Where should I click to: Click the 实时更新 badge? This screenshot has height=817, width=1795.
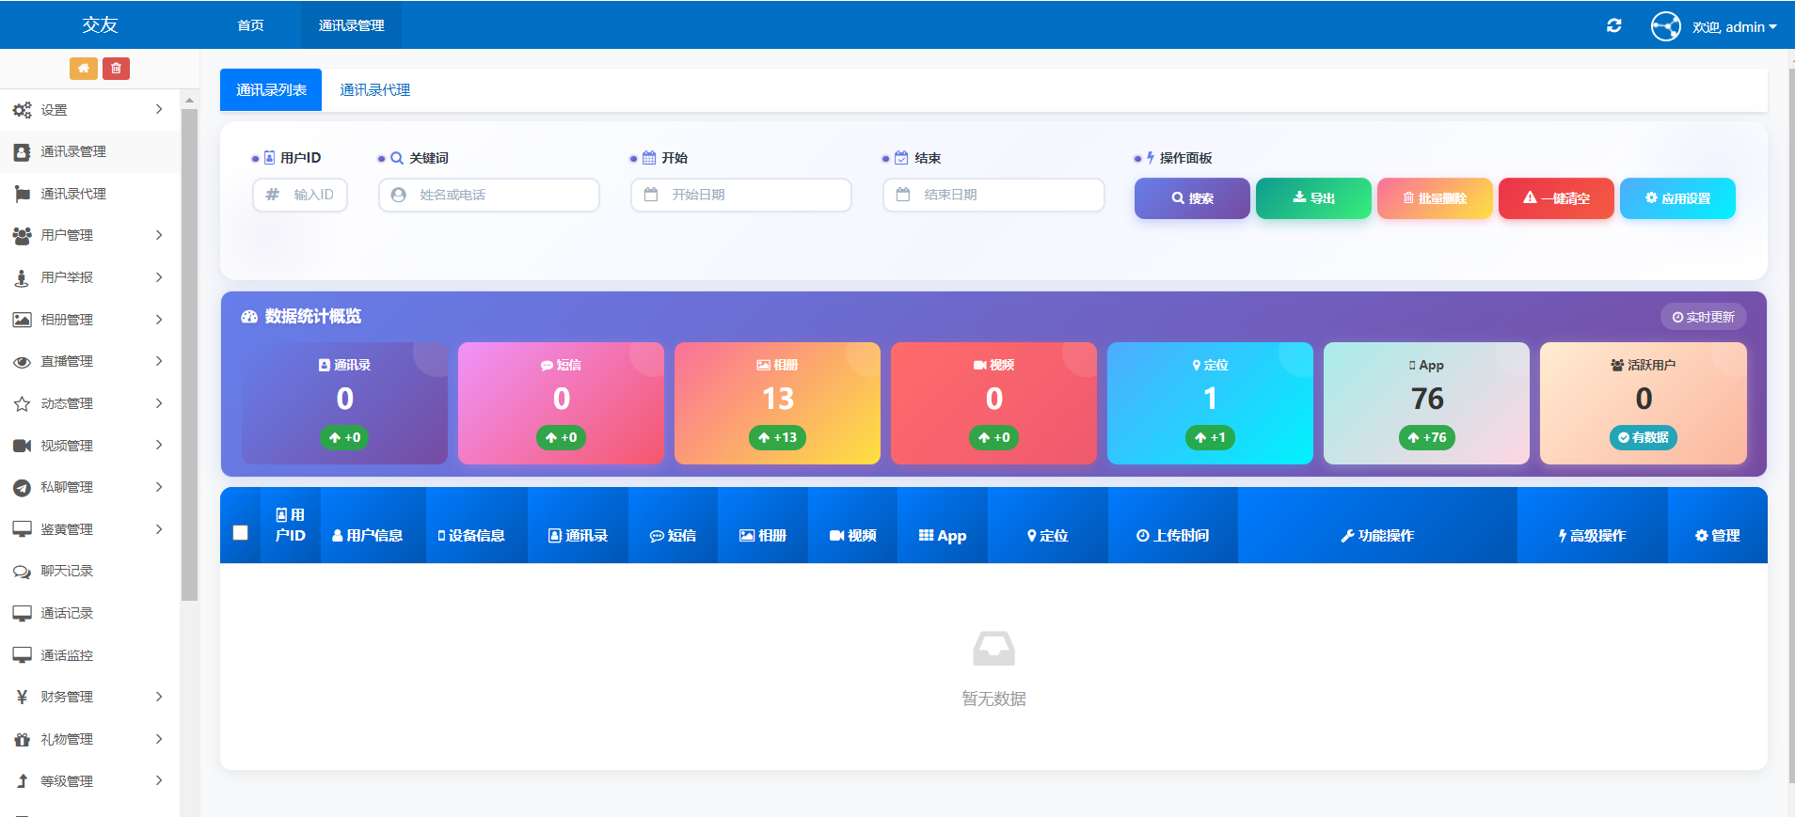pyautogui.click(x=1703, y=317)
